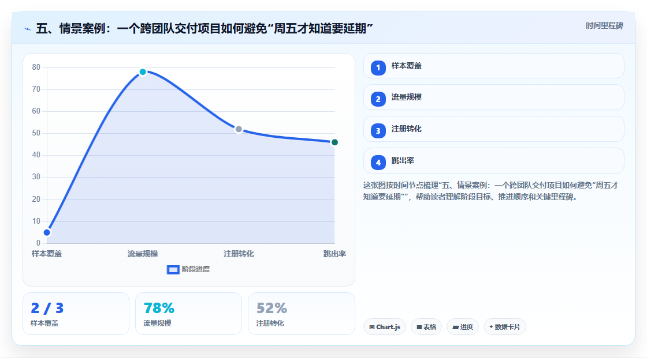The width and height of the screenshot is (647, 358).
Task: Click the gray data point at 注册转化
Action: click(x=239, y=129)
